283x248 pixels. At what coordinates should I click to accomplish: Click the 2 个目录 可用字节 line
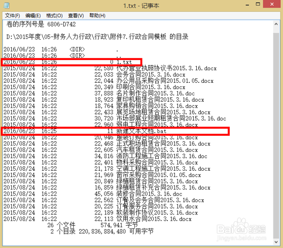tap(102, 231)
